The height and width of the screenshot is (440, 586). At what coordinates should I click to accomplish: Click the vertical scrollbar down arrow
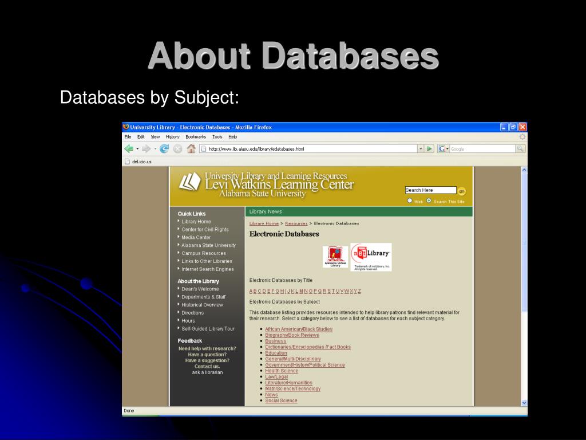click(x=524, y=403)
